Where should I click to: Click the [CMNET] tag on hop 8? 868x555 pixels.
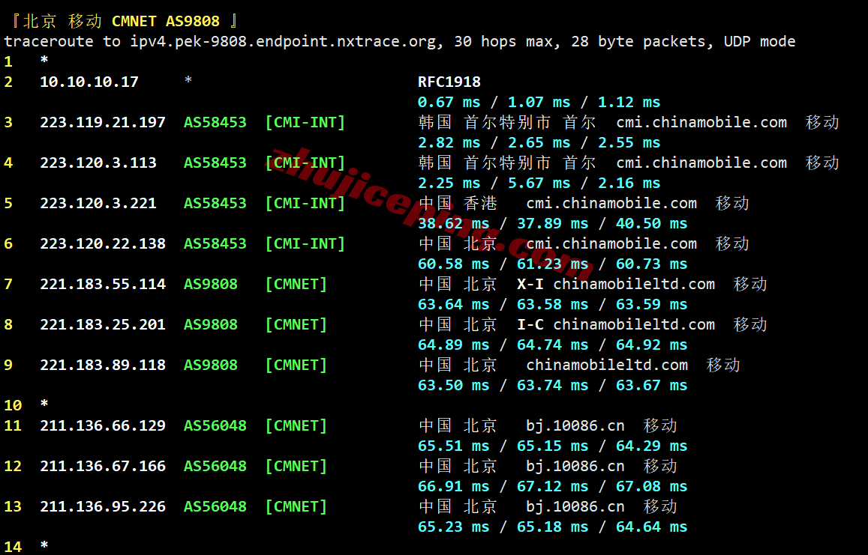(296, 324)
